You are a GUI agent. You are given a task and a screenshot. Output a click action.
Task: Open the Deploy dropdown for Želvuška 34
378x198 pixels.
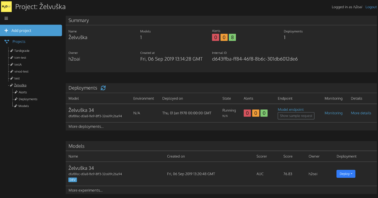coord(346,174)
